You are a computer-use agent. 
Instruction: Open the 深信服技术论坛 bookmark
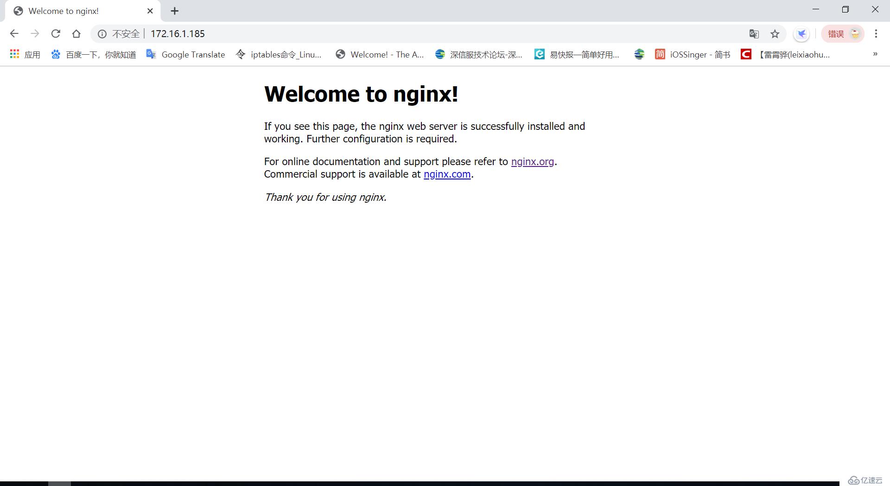[x=479, y=54]
